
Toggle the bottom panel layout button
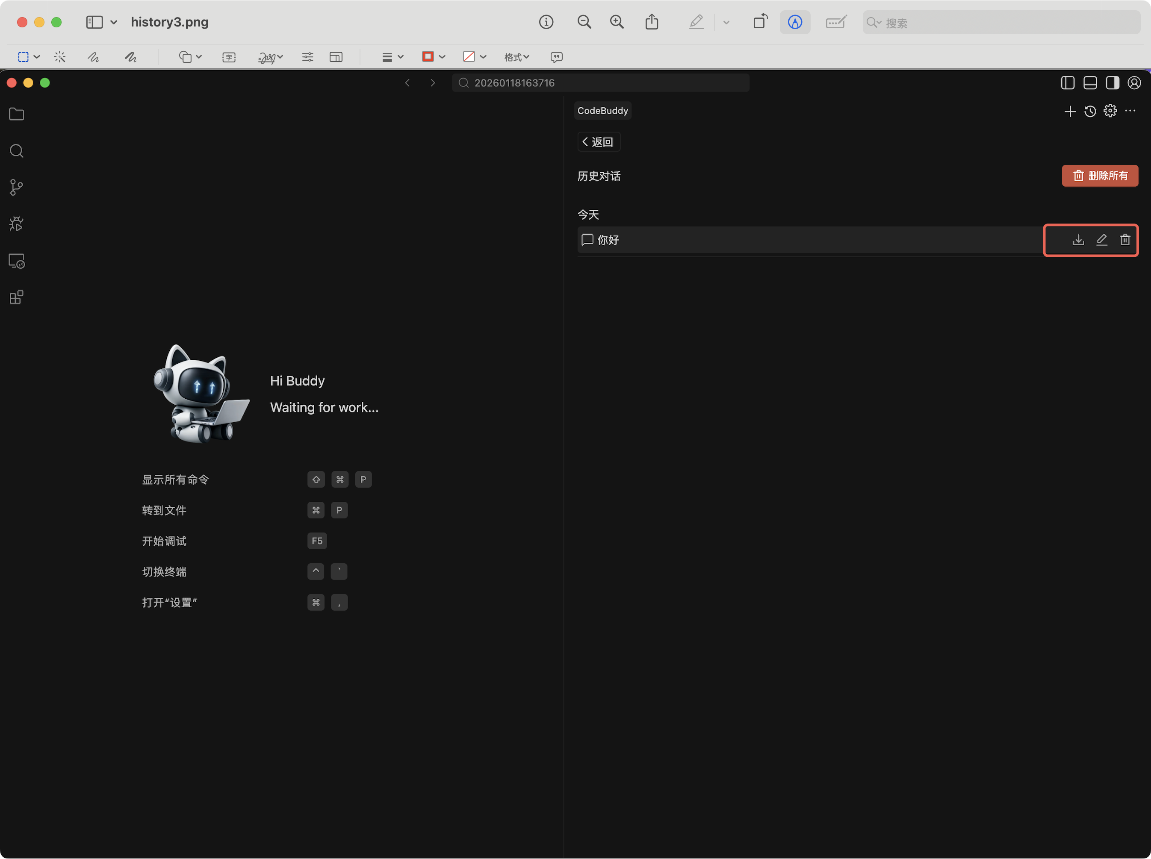(1090, 82)
